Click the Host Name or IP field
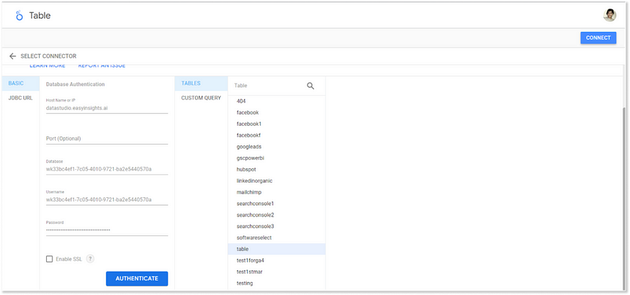 tap(107, 108)
